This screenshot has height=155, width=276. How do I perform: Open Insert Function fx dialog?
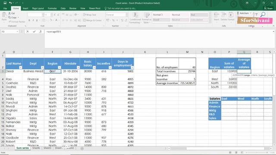pos(41,31)
